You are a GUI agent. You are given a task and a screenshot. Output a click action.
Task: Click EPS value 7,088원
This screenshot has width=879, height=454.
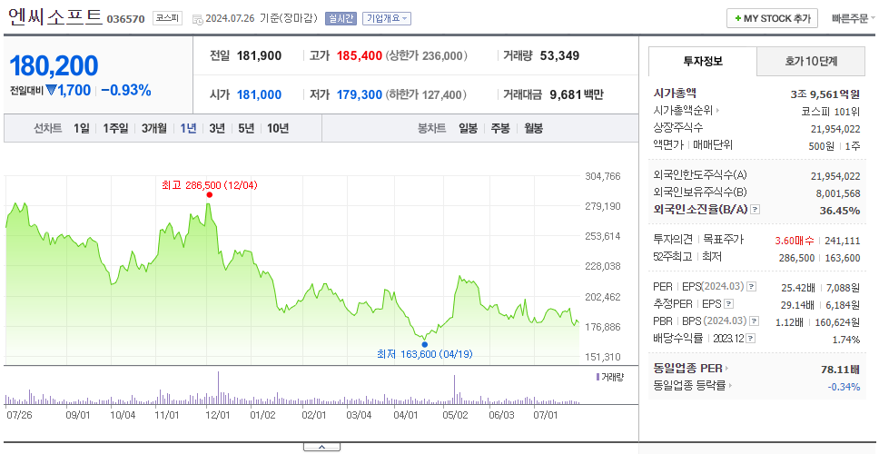[843, 288]
